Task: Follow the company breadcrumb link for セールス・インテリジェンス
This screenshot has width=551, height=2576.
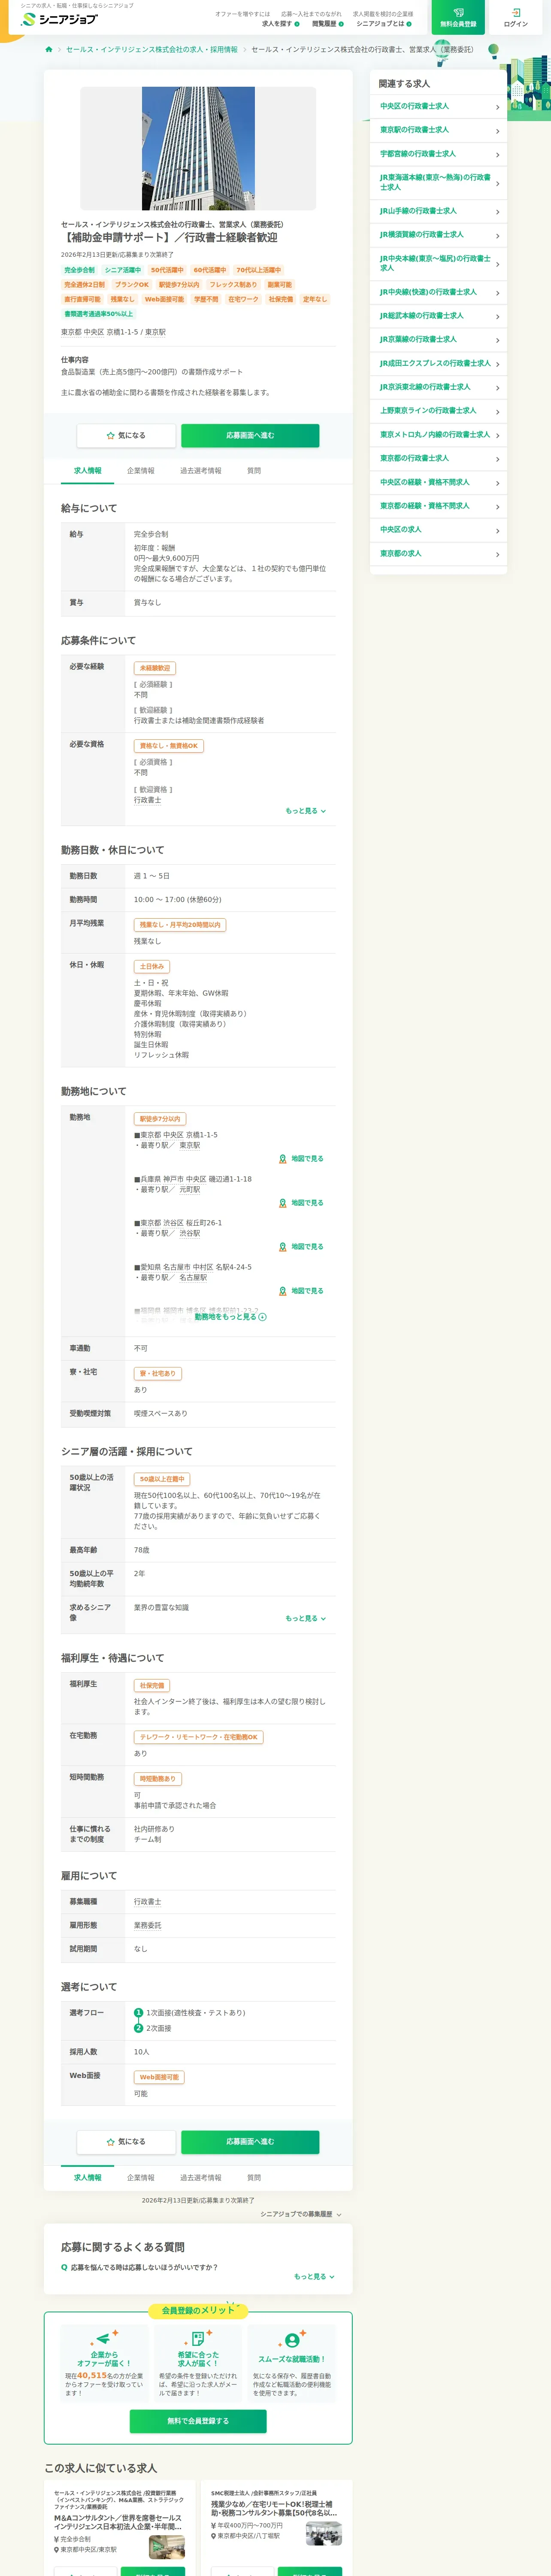Action: pos(152,49)
